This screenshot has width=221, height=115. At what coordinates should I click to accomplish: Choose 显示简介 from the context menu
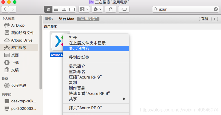point(96,66)
